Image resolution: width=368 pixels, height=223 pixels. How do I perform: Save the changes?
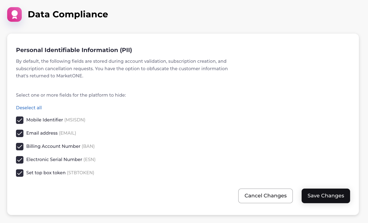pos(326,196)
